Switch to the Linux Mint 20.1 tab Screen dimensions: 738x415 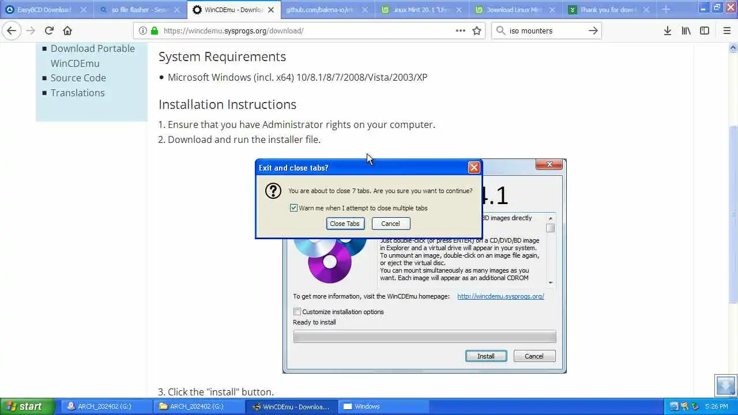(x=421, y=10)
